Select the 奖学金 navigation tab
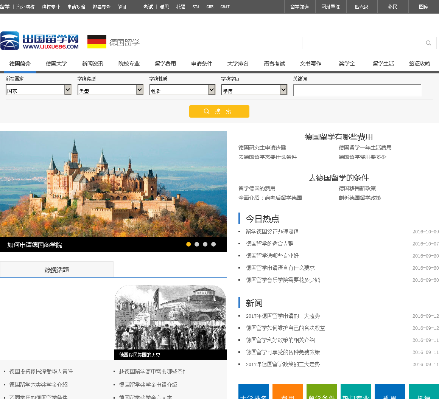This screenshot has height=399, width=439. point(347,64)
